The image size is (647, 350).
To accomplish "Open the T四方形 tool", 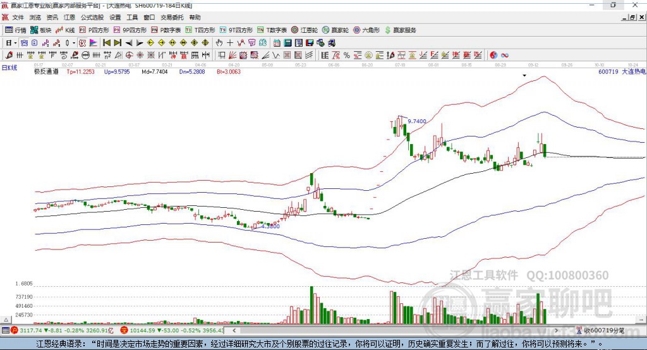I will tap(200, 30).
